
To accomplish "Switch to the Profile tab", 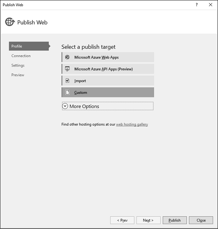I will (x=29, y=46).
